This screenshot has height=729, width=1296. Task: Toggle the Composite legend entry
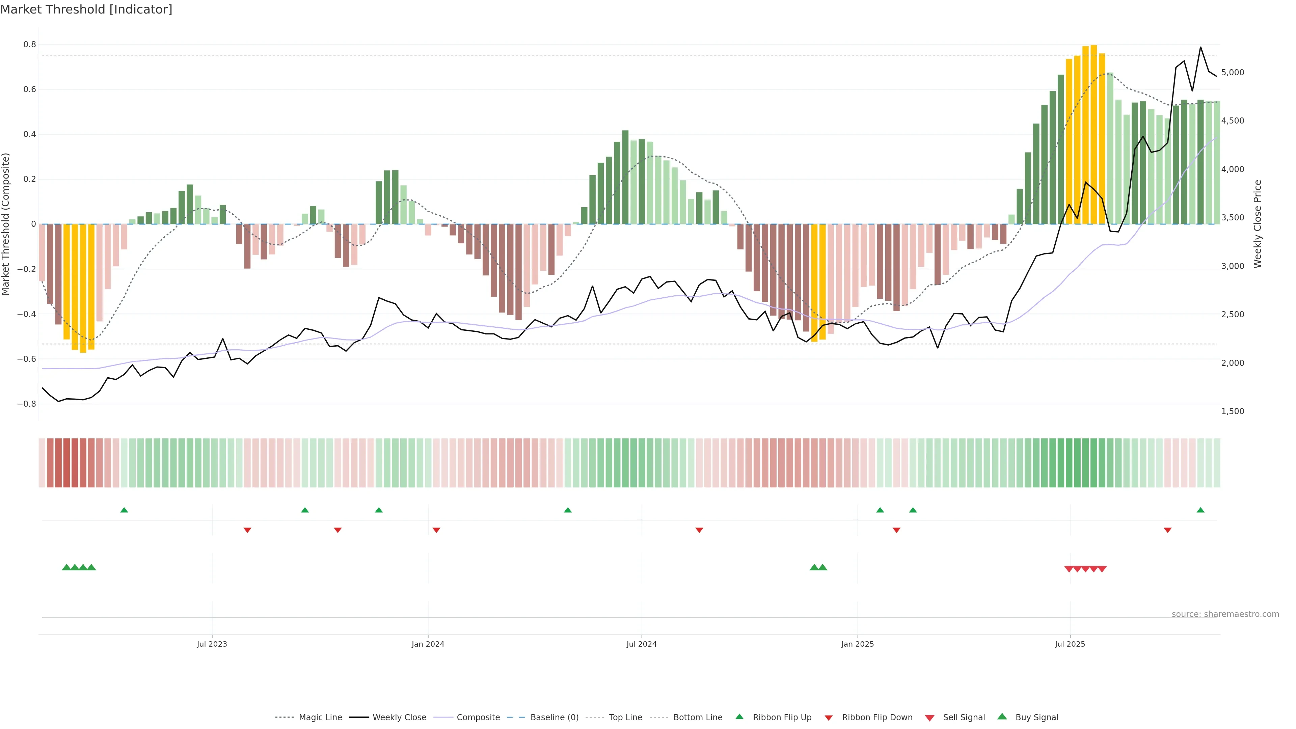pyautogui.click(x=478, y=718)
